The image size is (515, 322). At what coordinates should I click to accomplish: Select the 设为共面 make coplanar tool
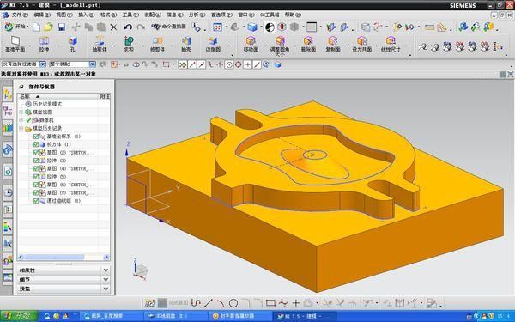pyautogui.click(x=361, y=45)
